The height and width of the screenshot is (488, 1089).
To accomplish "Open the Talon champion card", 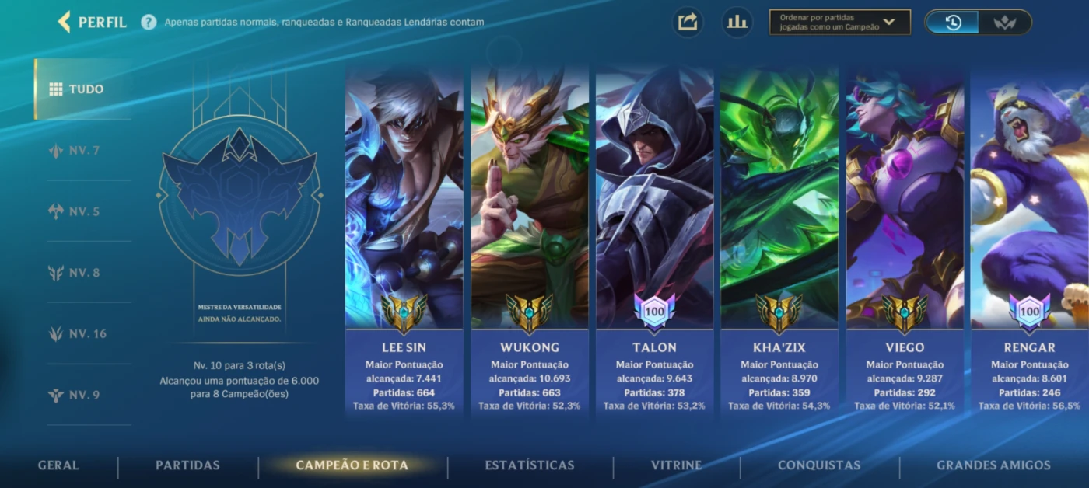I will (654, 241).
